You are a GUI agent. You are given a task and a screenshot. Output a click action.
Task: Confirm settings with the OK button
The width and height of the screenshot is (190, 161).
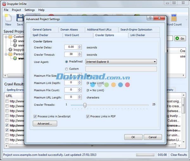point(133,137)
